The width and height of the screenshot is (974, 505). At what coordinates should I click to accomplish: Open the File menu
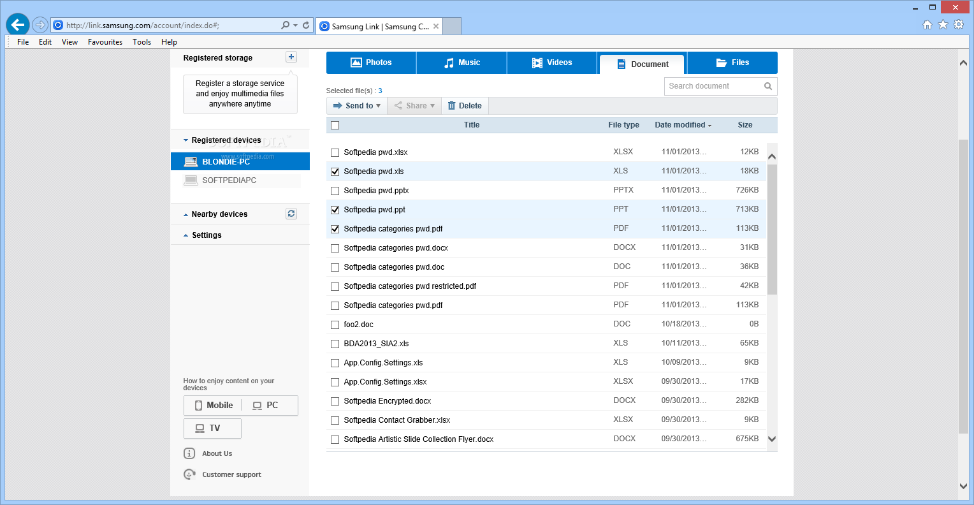(x=23, y=42)
